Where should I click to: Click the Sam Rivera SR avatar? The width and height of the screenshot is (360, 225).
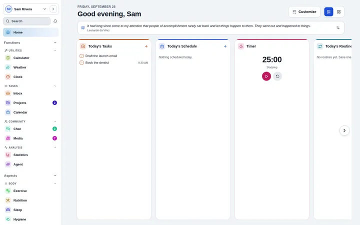tap(8, 9)
